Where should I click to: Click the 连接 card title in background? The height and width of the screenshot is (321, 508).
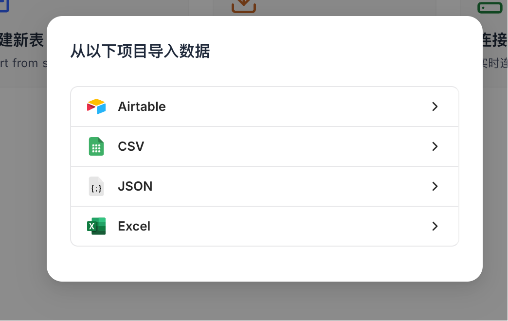click(495, 40)
